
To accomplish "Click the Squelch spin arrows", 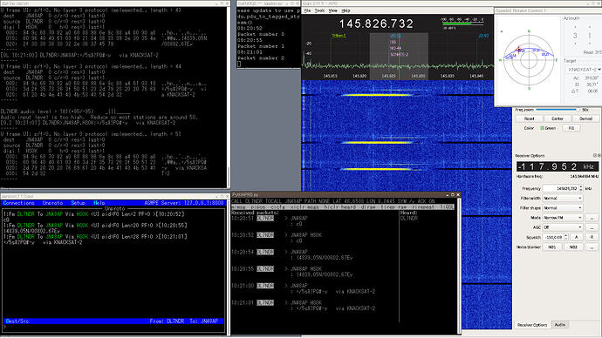I will 565,238.
